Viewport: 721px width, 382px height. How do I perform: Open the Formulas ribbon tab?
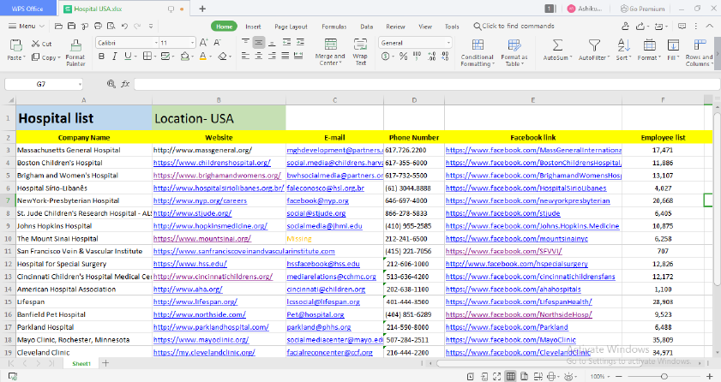[x=333, y=27]
